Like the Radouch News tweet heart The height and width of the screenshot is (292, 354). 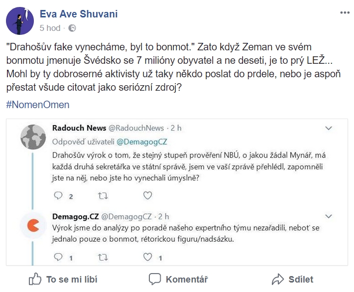tap(148, 195)
